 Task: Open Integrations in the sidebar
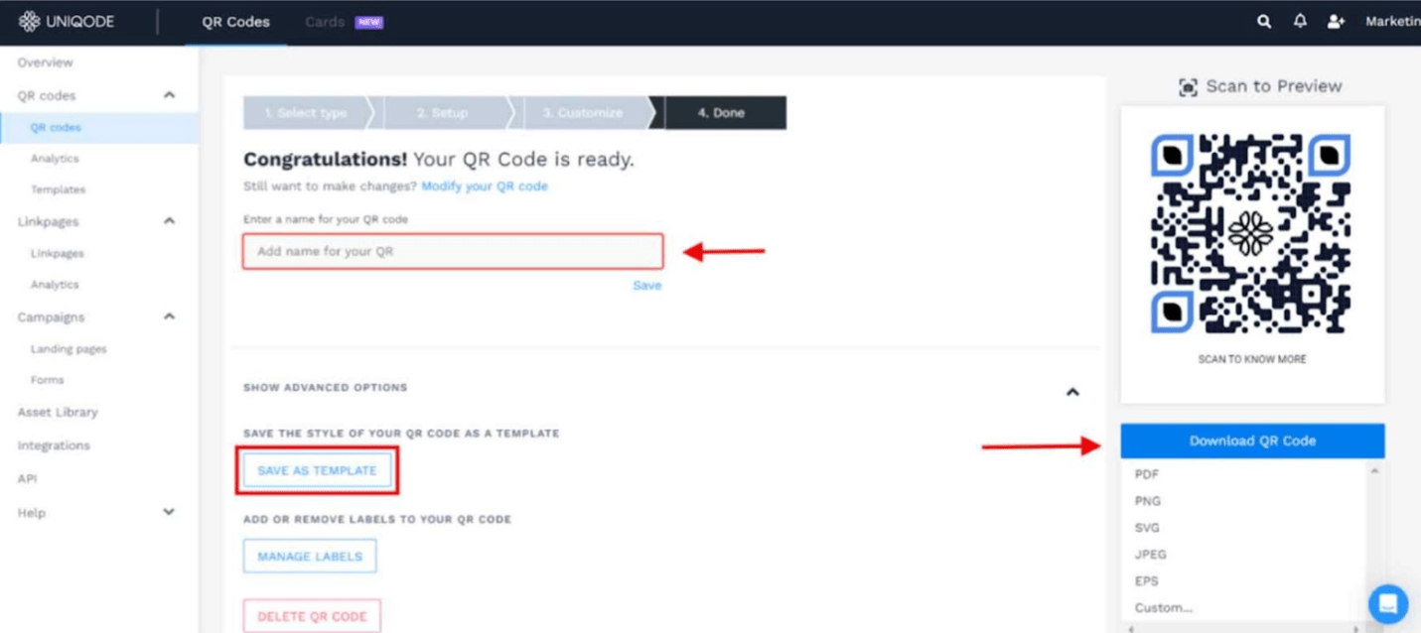(x=54, y=445)
